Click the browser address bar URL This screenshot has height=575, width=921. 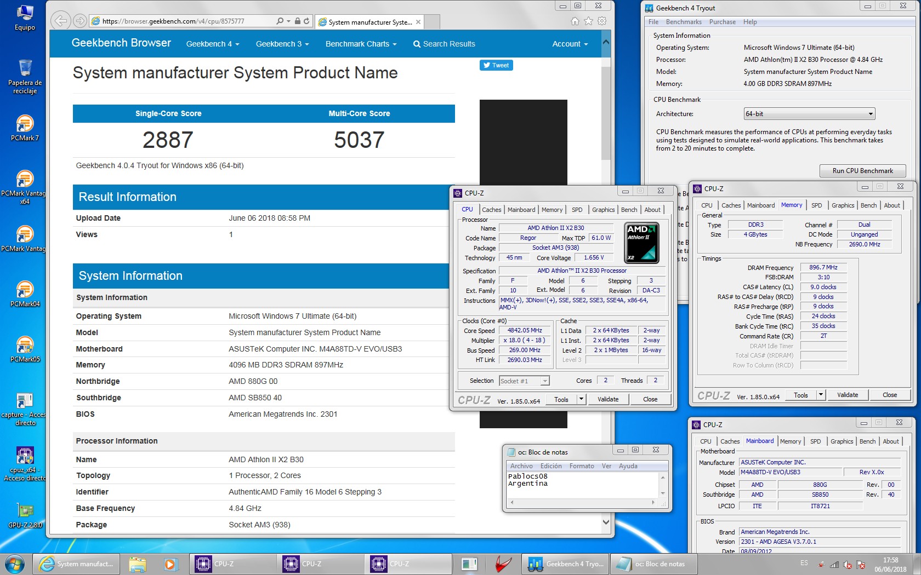tap(173, 21)
